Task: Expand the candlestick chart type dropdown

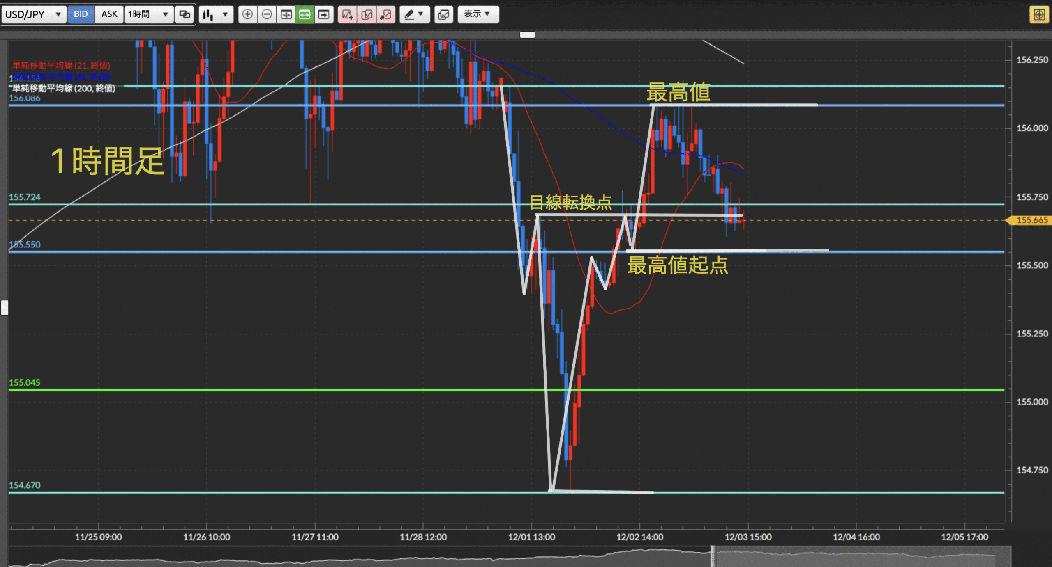Action: point(216,14)
